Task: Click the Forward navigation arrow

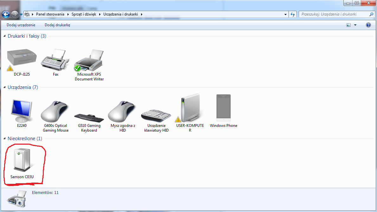Action: (x=15, y=15)
